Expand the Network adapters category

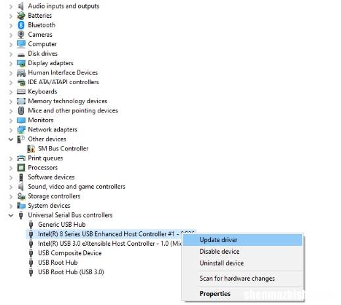[11, 130]
